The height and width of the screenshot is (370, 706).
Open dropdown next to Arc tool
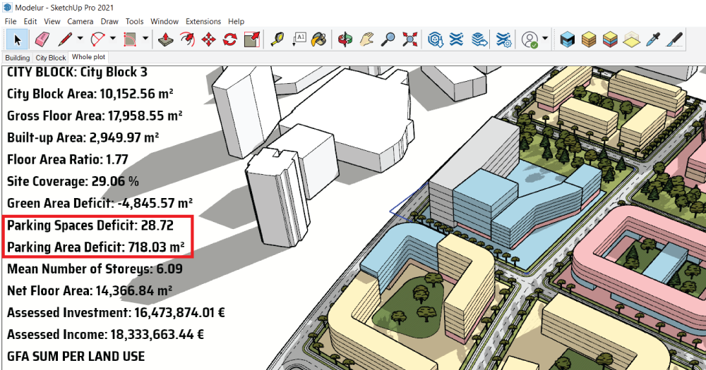pyautogui.click(x=112, y=39)
